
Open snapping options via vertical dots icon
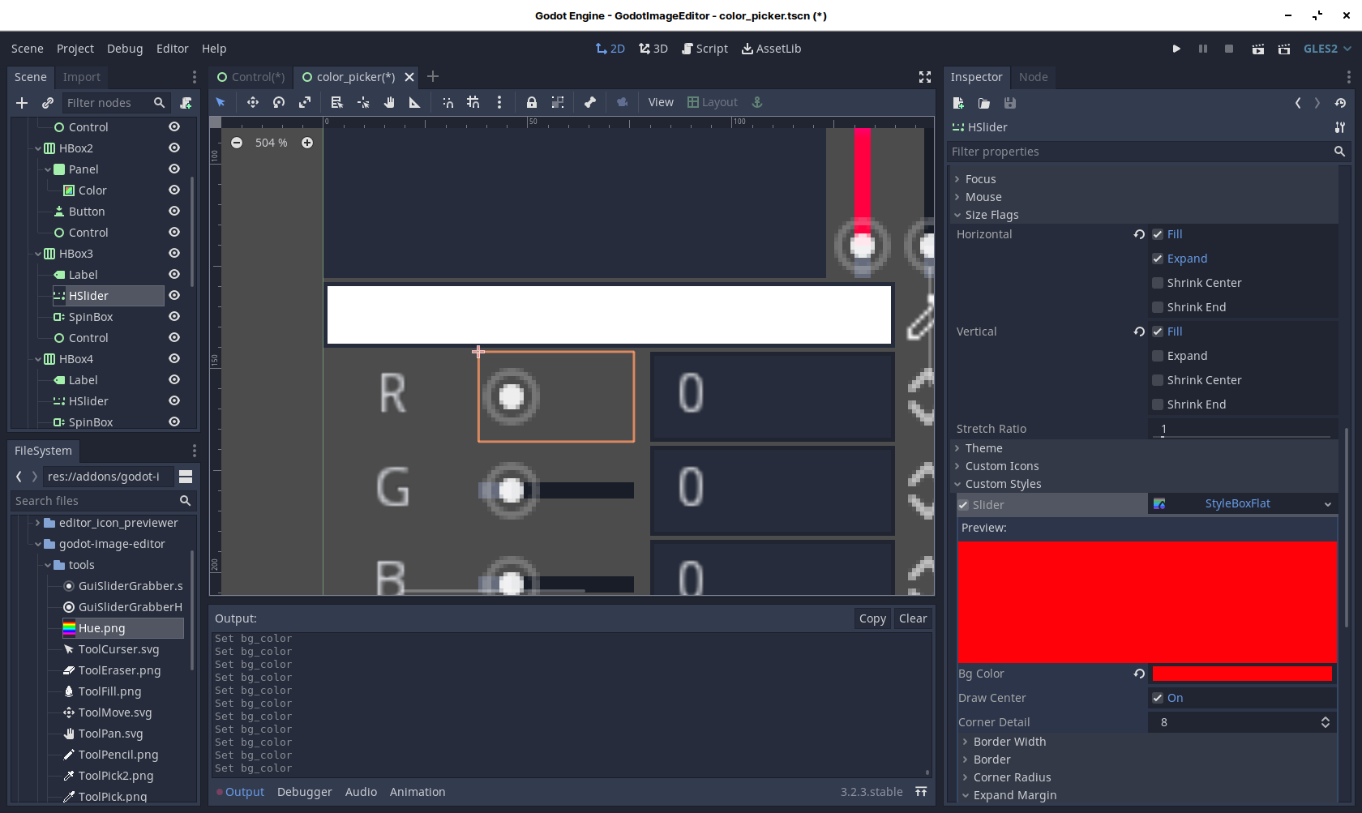click(x=499, y=102)
